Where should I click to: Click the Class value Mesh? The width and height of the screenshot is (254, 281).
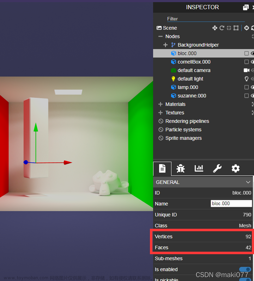point(245,226)
